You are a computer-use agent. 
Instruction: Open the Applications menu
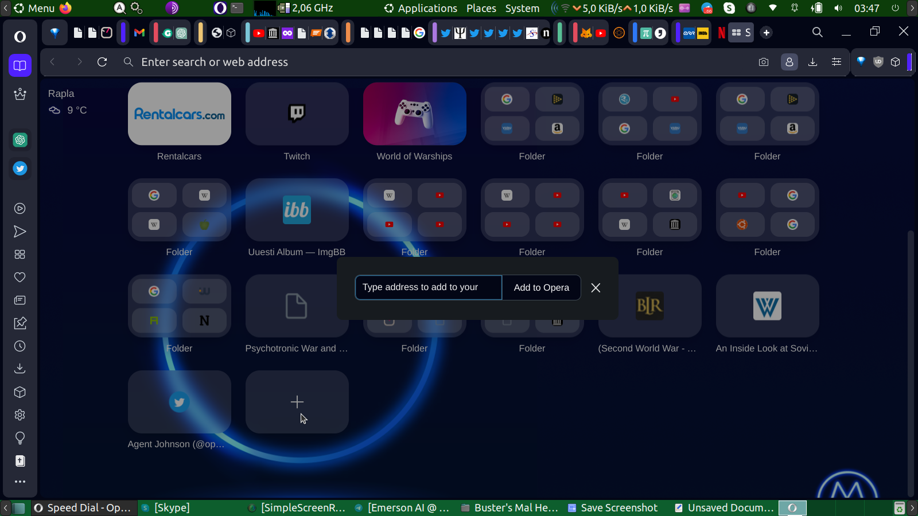(x=421, y=8)
